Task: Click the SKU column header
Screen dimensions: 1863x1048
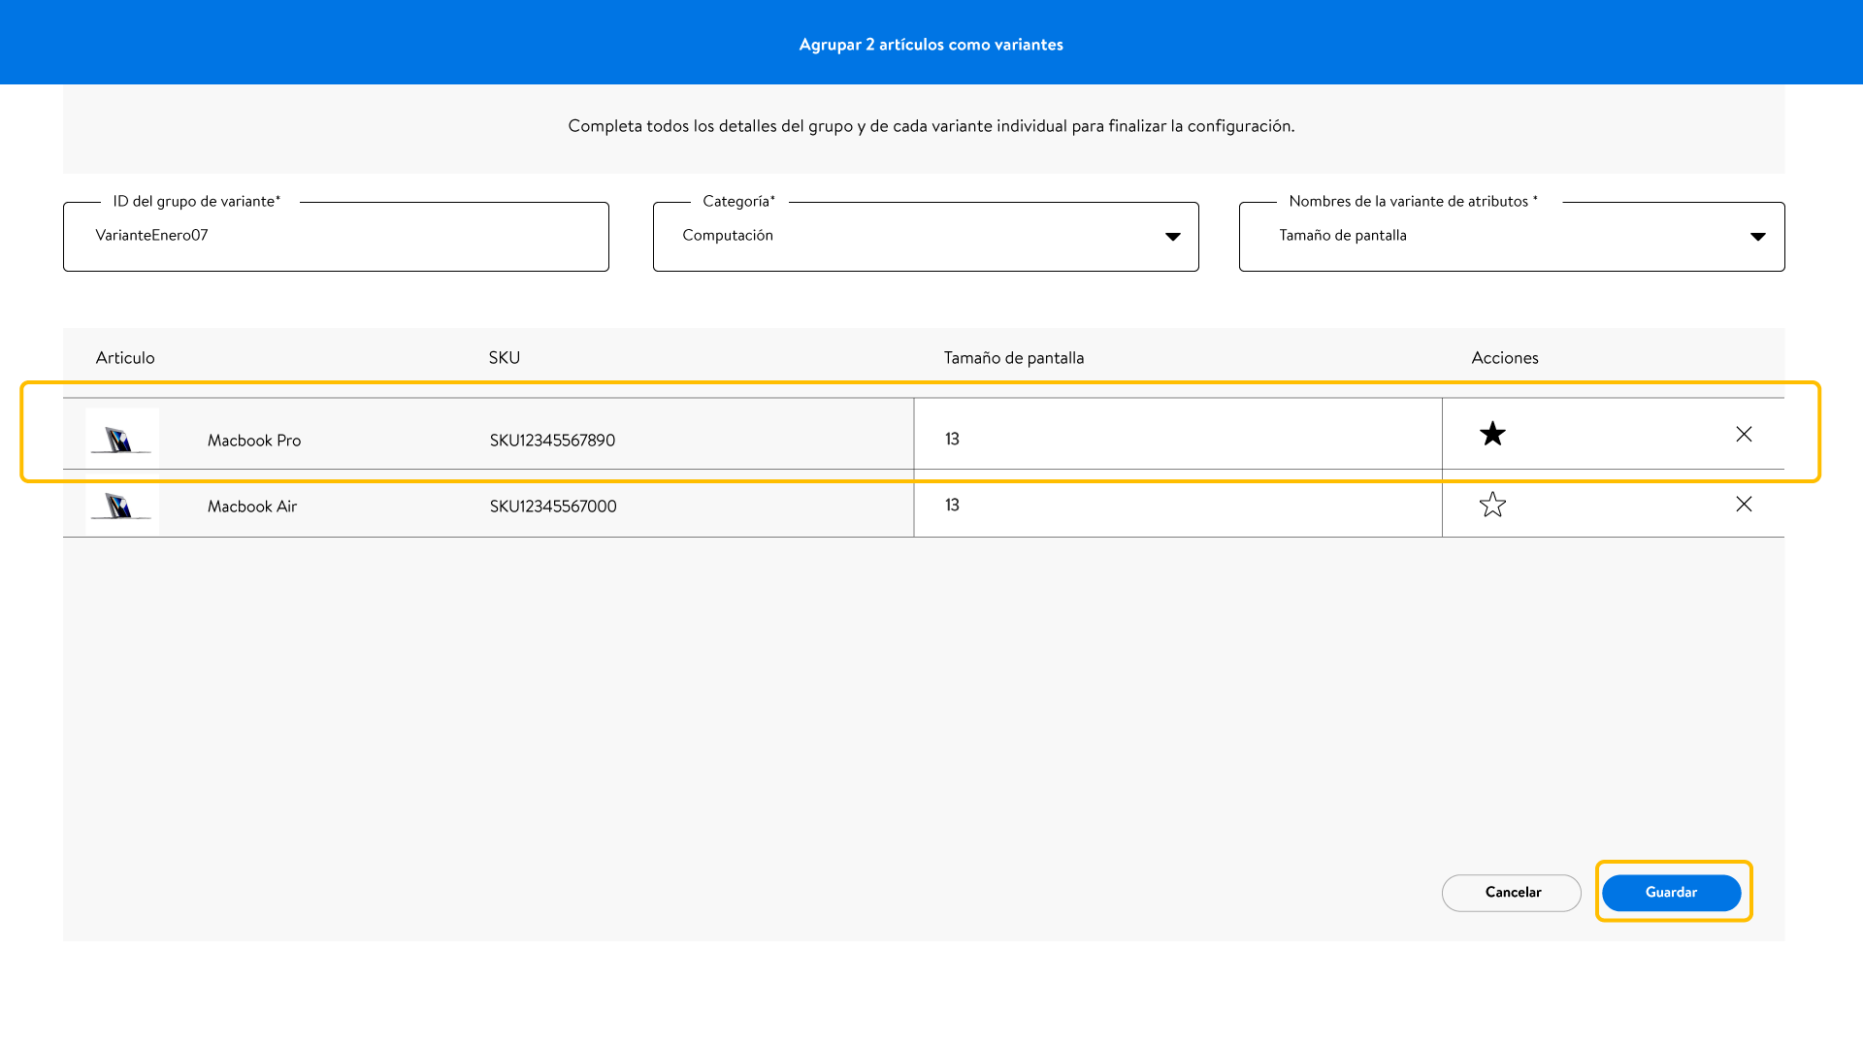Action: 505,358
